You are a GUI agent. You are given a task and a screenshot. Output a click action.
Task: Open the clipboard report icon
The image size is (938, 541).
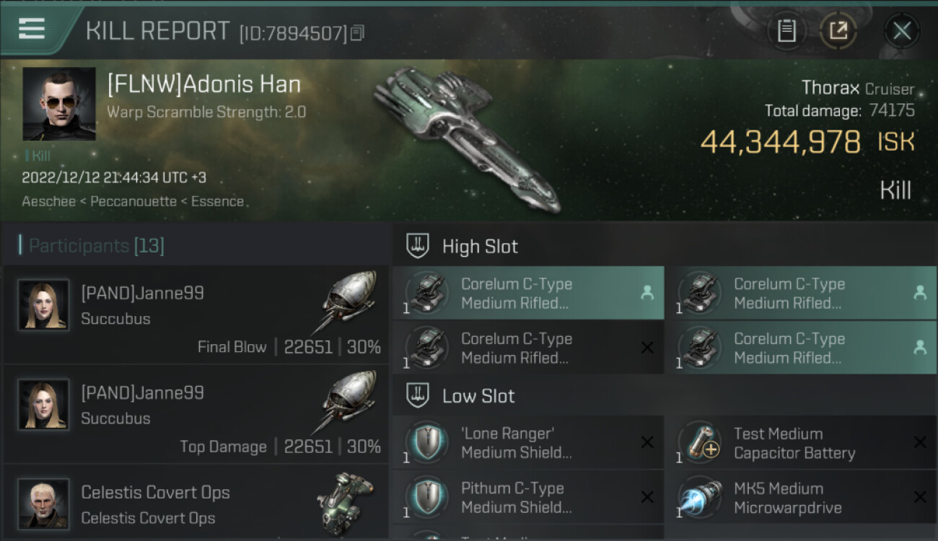point(786,31)
